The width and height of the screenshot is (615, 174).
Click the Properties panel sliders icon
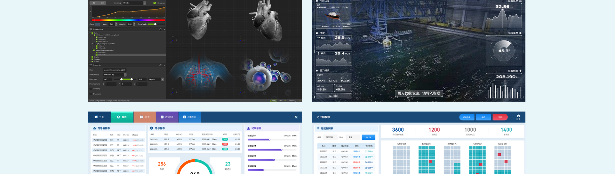click(x=91, y=65)
